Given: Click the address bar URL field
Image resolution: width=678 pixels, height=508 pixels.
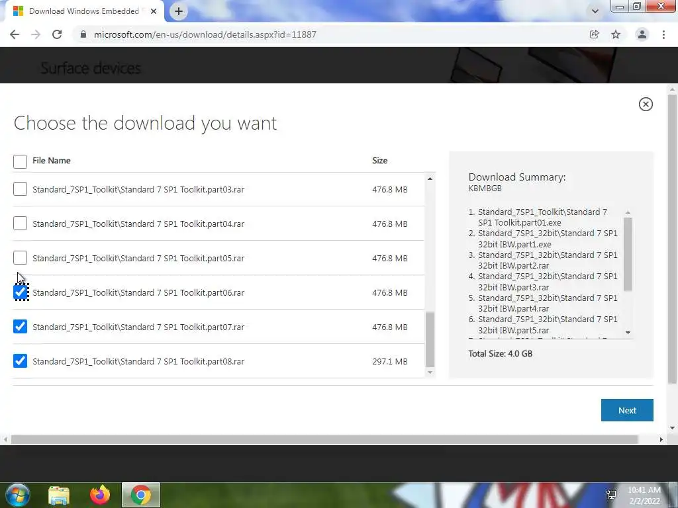Looking at the screenshot, I should point(333,34).
